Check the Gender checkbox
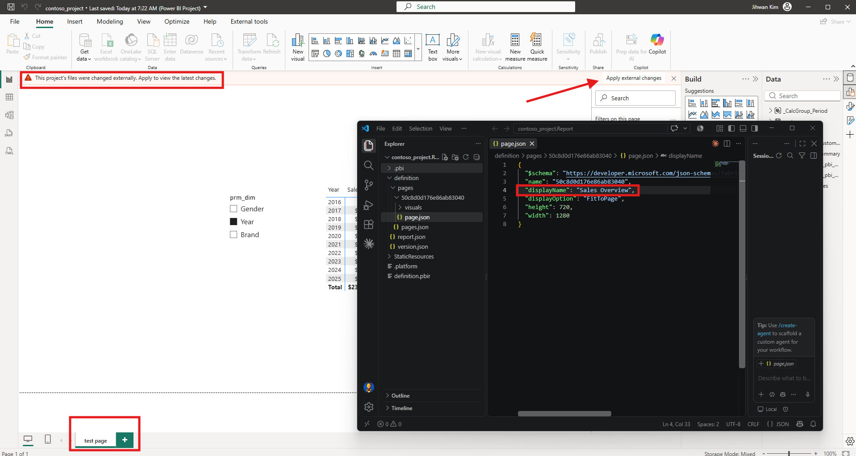 [x=234, y=209]
